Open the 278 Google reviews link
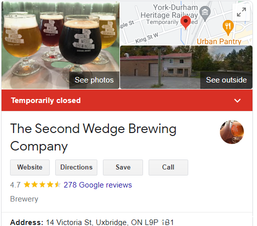 coord(98,185)
